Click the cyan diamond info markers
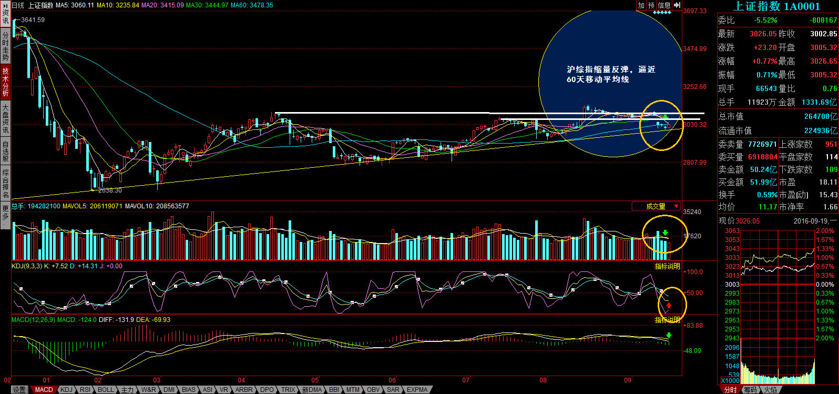 pos(662,12)
